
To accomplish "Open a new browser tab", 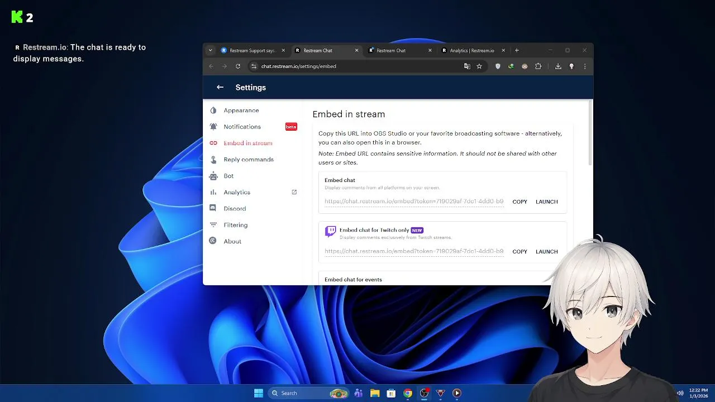I will pos(517,50).
